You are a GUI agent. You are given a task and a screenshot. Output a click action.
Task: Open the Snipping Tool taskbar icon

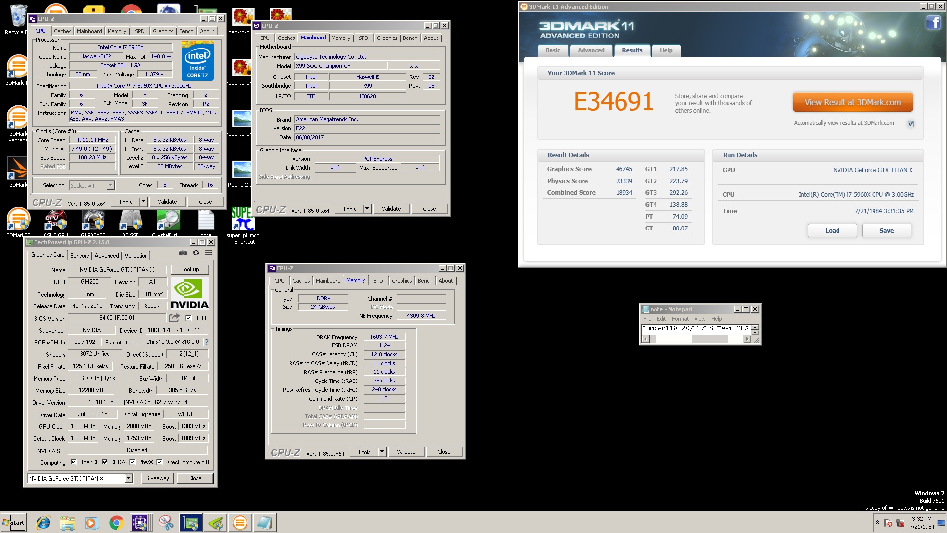click(x=166, y=523)
